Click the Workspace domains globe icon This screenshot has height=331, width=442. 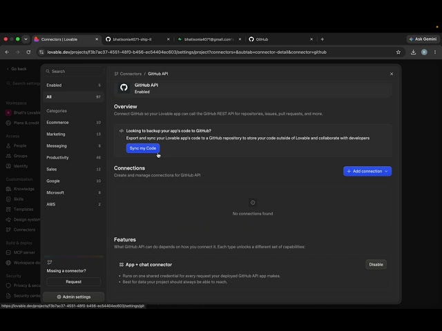[8, 263]
